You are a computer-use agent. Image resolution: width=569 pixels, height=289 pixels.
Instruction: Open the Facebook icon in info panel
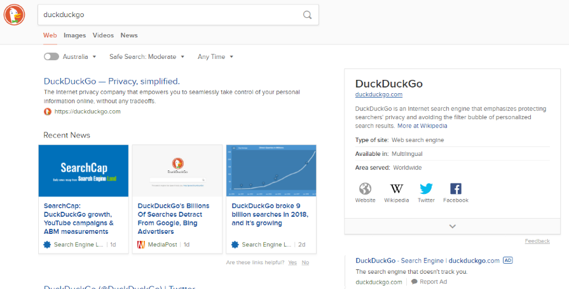click(455, 189)
